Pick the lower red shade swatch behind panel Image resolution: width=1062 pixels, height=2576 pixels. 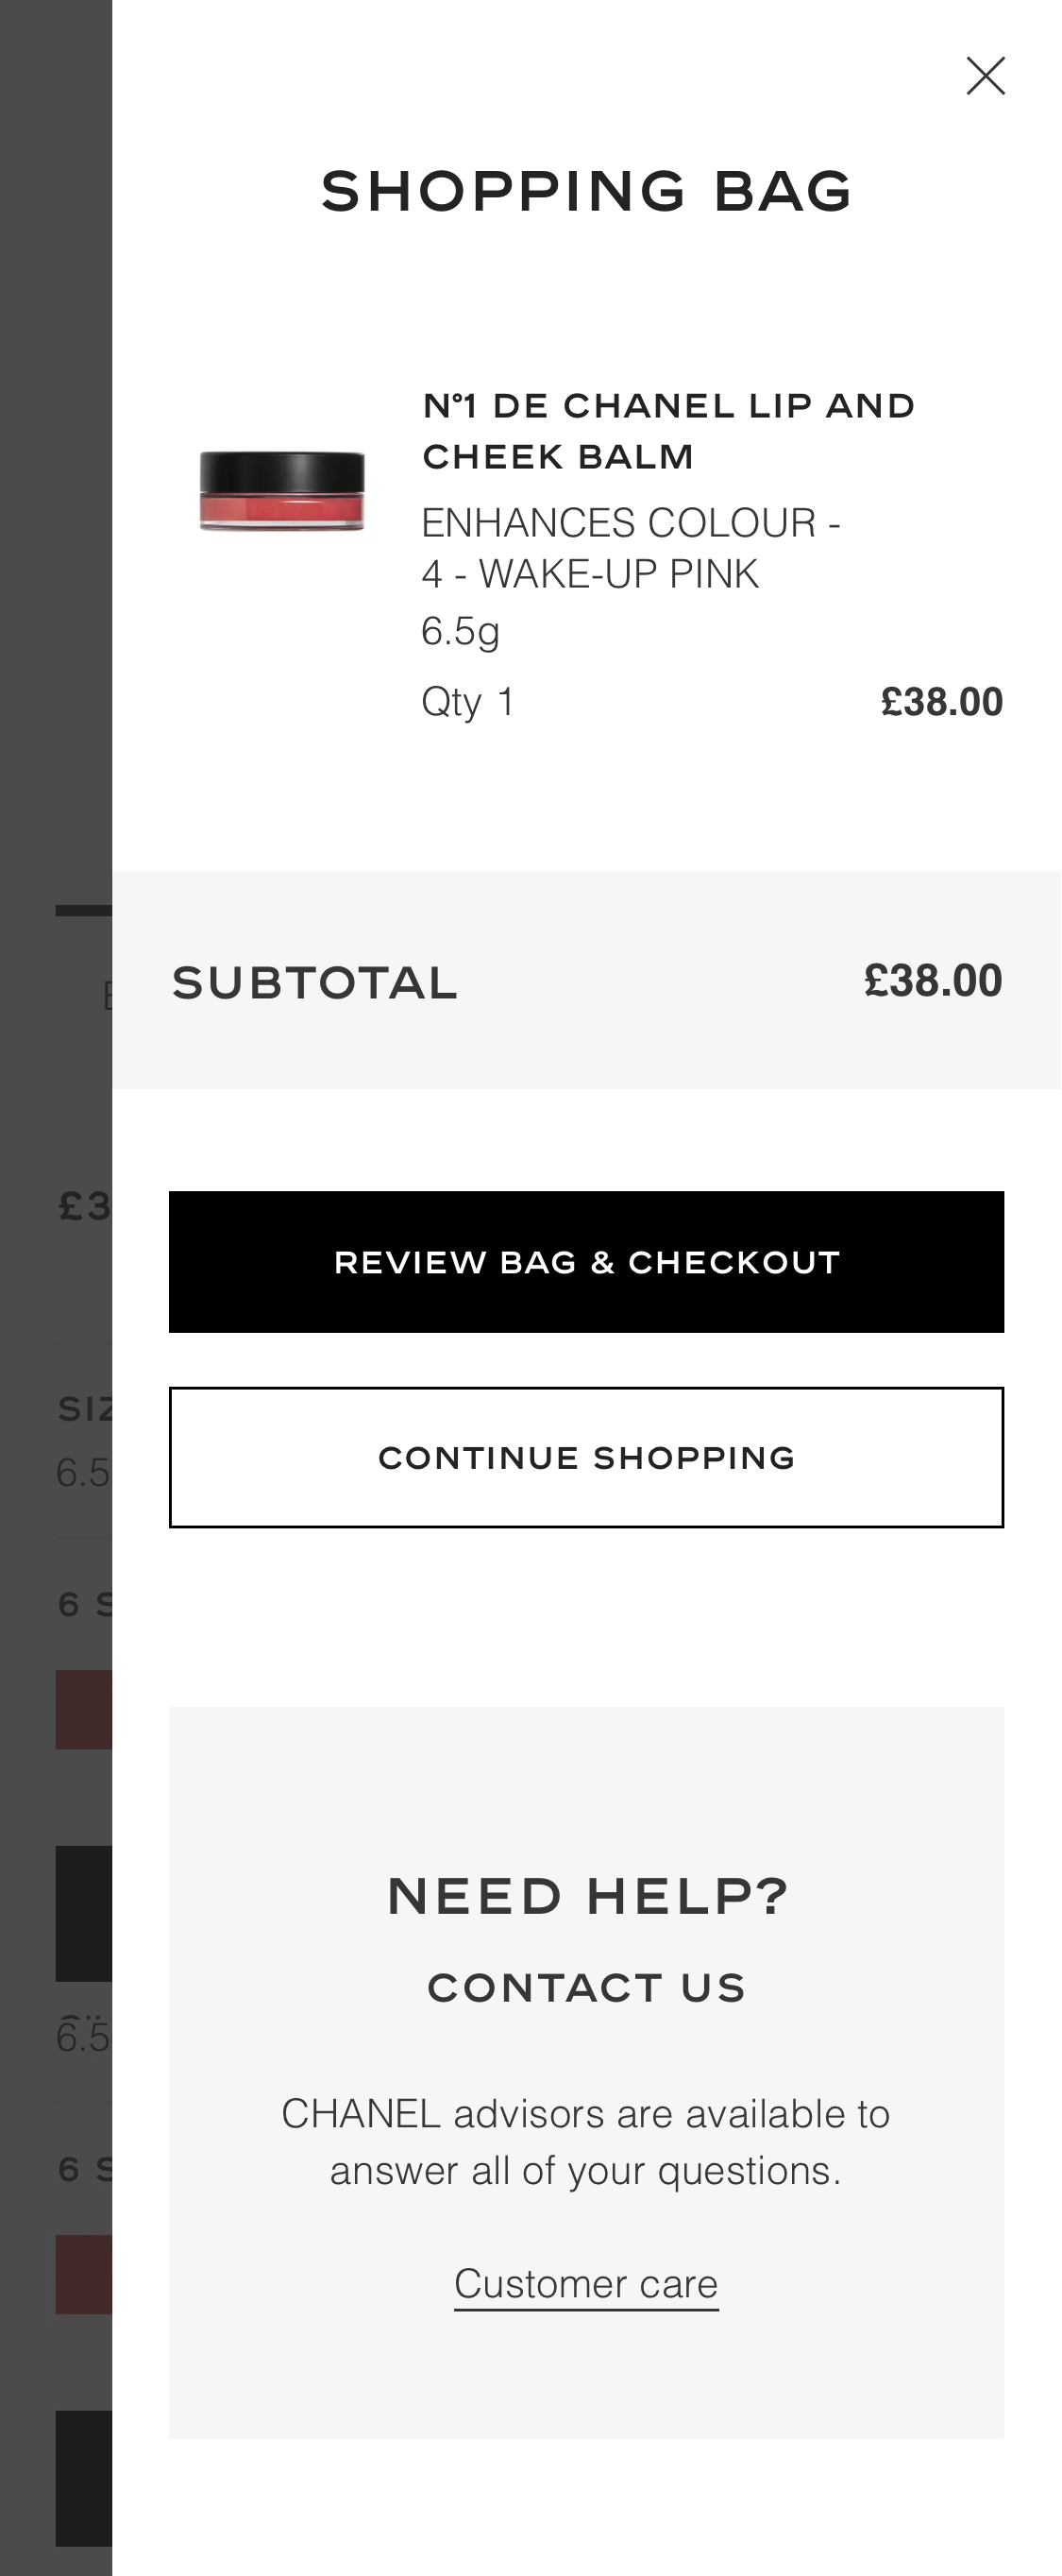click(x=83, y=2274)
